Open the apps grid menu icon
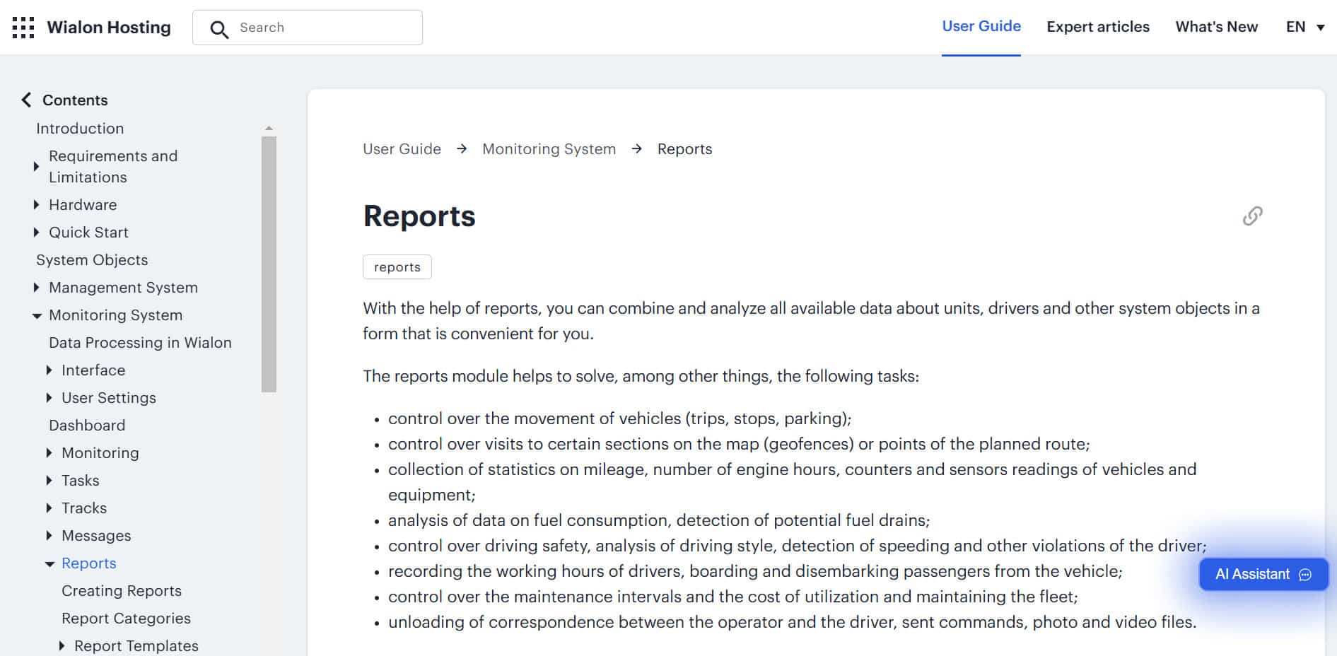Viewport: 1337px width, 656px height. 23,28
